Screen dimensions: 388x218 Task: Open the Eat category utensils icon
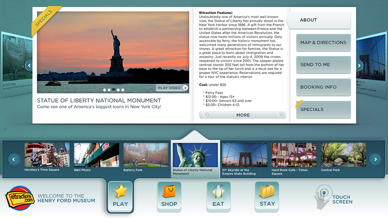[x=218, y=192]
